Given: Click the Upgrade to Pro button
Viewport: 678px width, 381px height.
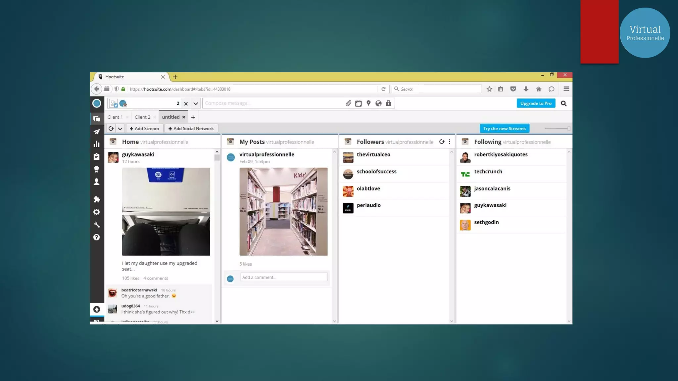Looking at the screenshot, I should coord(536,104).
